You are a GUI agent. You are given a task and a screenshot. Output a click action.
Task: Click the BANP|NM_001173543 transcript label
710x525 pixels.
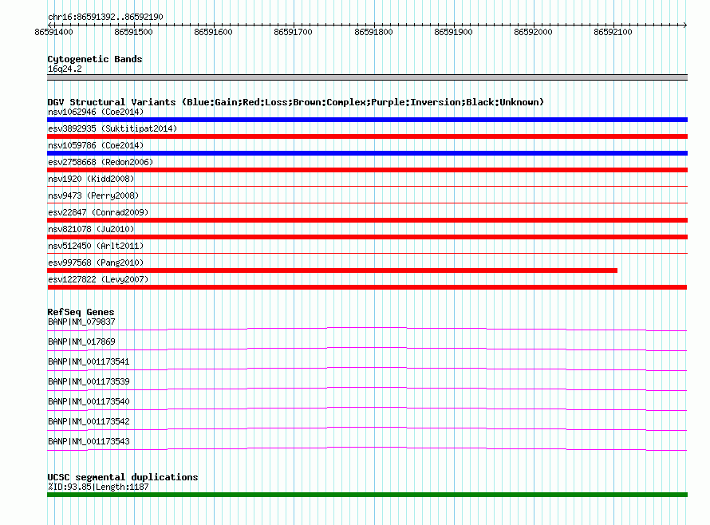pos(89,441)
